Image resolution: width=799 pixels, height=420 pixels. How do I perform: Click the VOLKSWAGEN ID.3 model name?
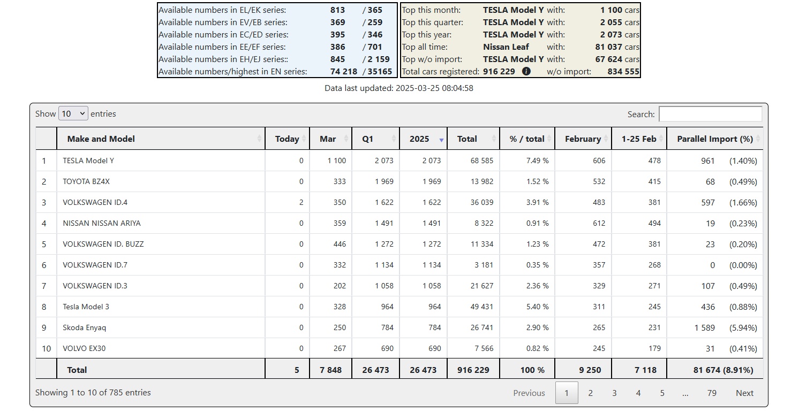[95, 286]
